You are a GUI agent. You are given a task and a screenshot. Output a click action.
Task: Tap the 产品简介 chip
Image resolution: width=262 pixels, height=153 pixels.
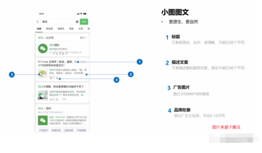coord(44,130)
